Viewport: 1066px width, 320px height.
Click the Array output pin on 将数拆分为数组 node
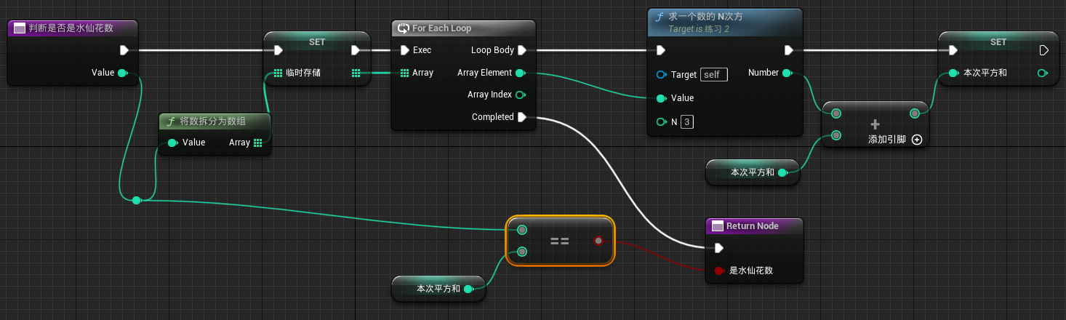257,143
